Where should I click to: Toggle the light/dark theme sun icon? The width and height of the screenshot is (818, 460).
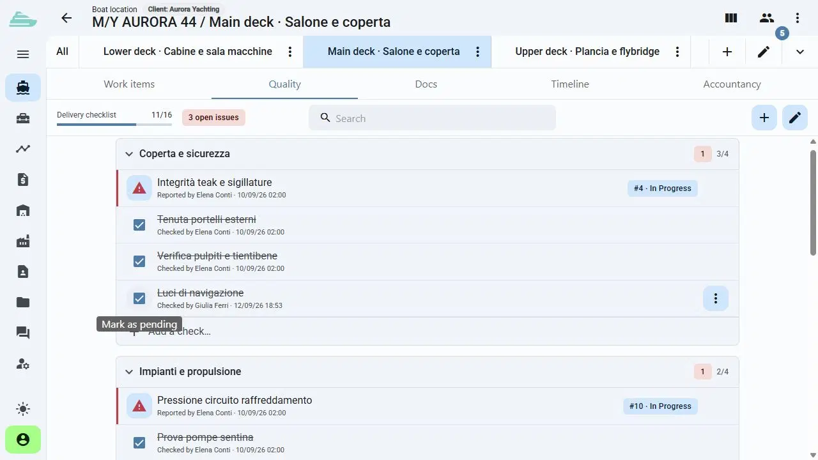23,409
